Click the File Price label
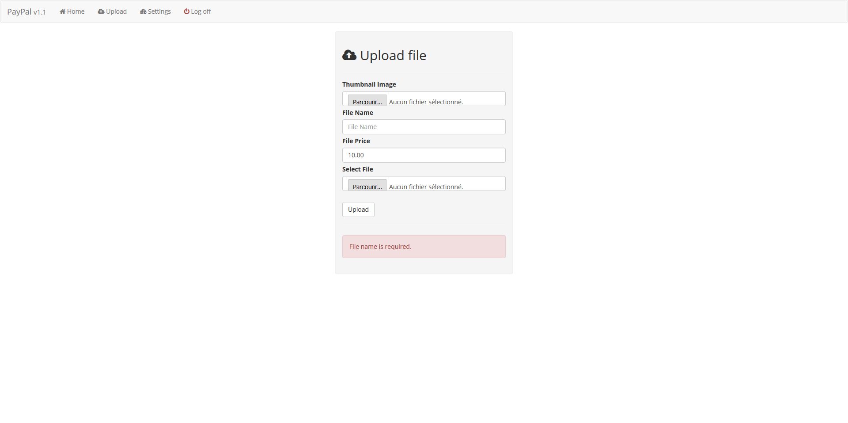The image size is (848, 423). 356,141
